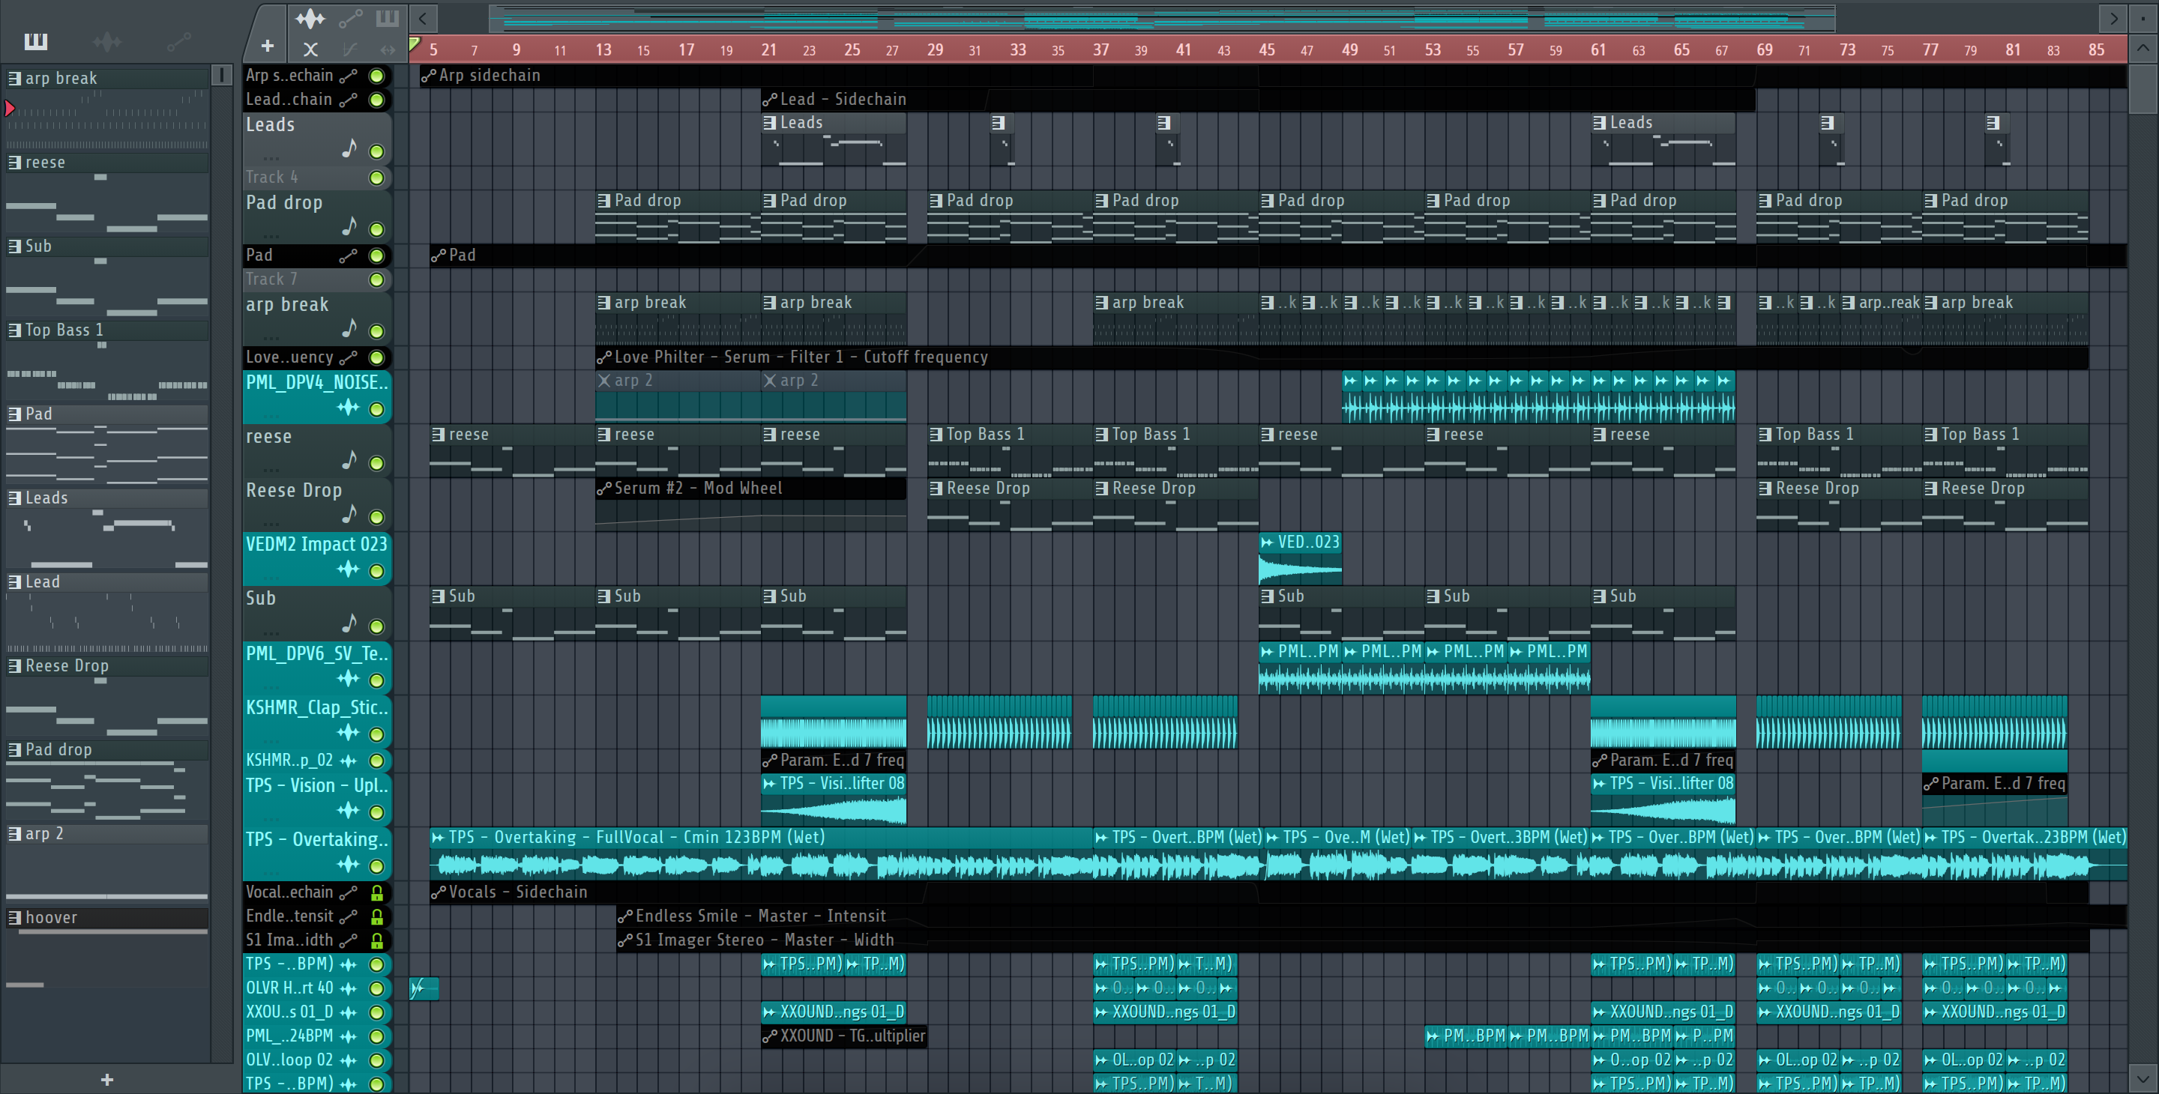Select the reese pattern in picker
Screen dimensions: 2159x1094
pyautogui.click(x=106, y=163)
